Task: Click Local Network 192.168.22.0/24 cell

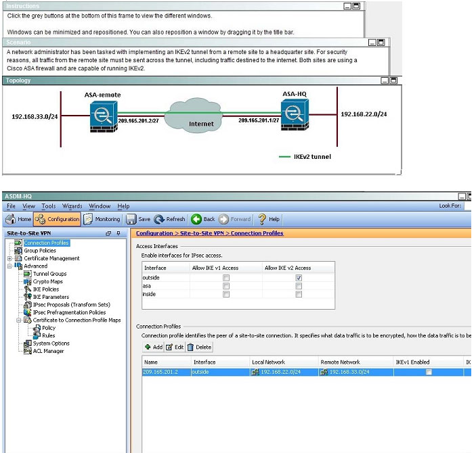Action: click(x=284, y=372)
